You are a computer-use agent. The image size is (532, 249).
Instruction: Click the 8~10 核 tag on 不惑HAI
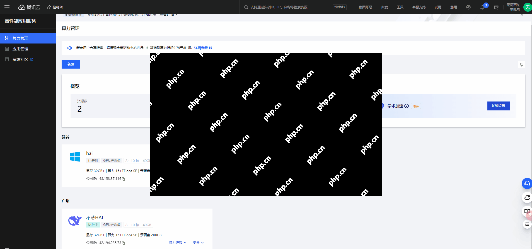click(132, 225)
